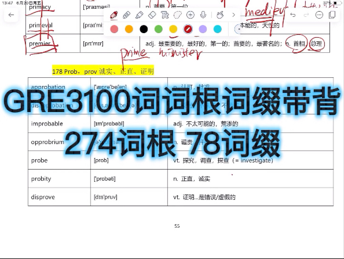Viewport: 344px width, 259px height.
Task: Open the more options ellipsis menu
Action: click(x=319, y=15)
